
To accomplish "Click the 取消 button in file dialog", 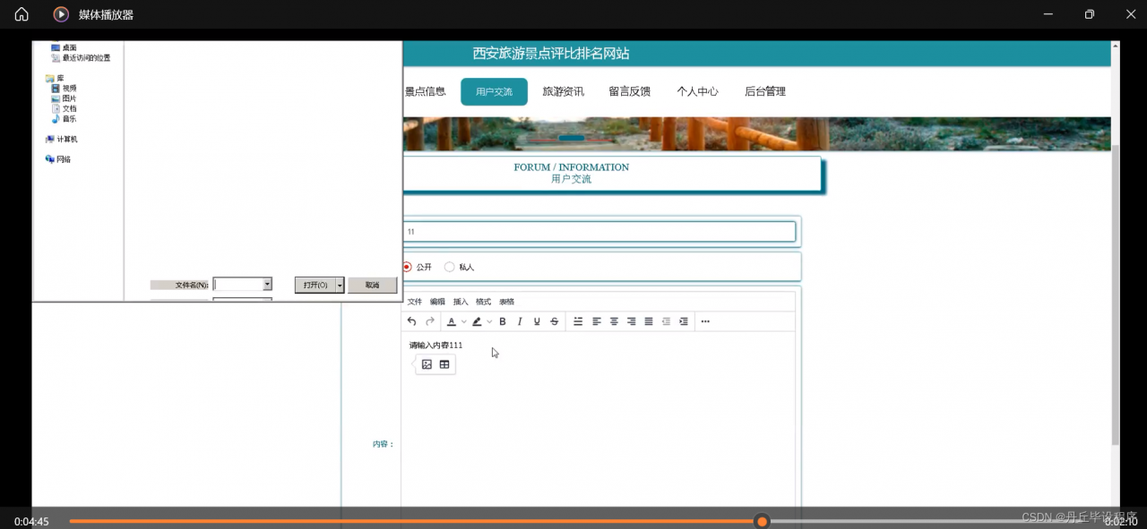I will tap(372, 285).
